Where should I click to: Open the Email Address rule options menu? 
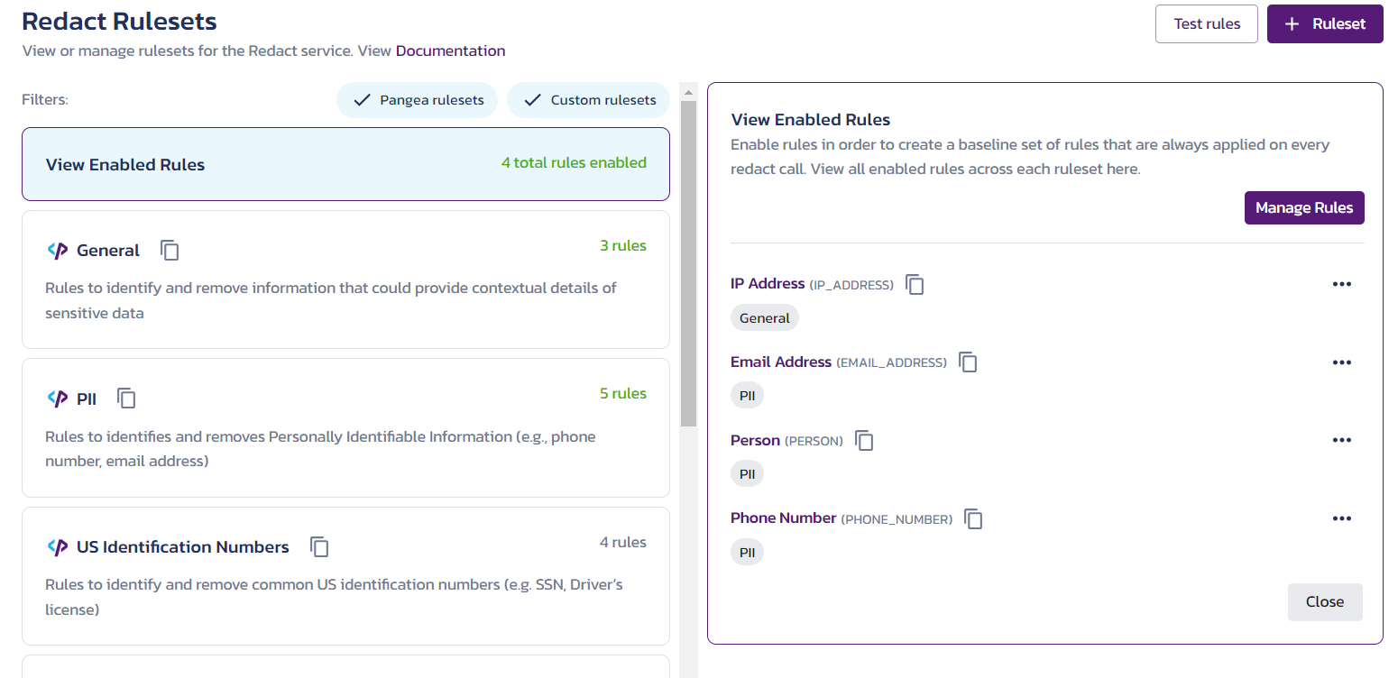1341,362
